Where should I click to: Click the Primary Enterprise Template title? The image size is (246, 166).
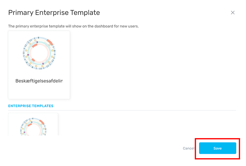54,13
